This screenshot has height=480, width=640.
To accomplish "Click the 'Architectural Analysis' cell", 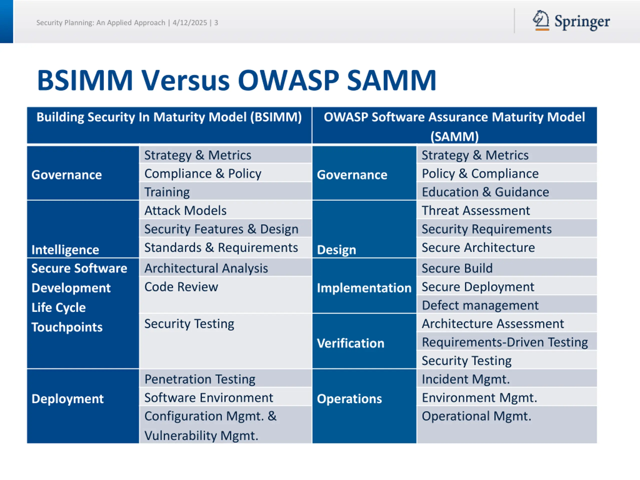I will [226, 267].
